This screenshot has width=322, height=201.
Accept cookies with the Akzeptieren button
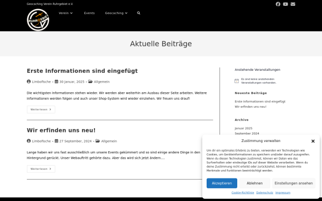[x=222, y=183]
